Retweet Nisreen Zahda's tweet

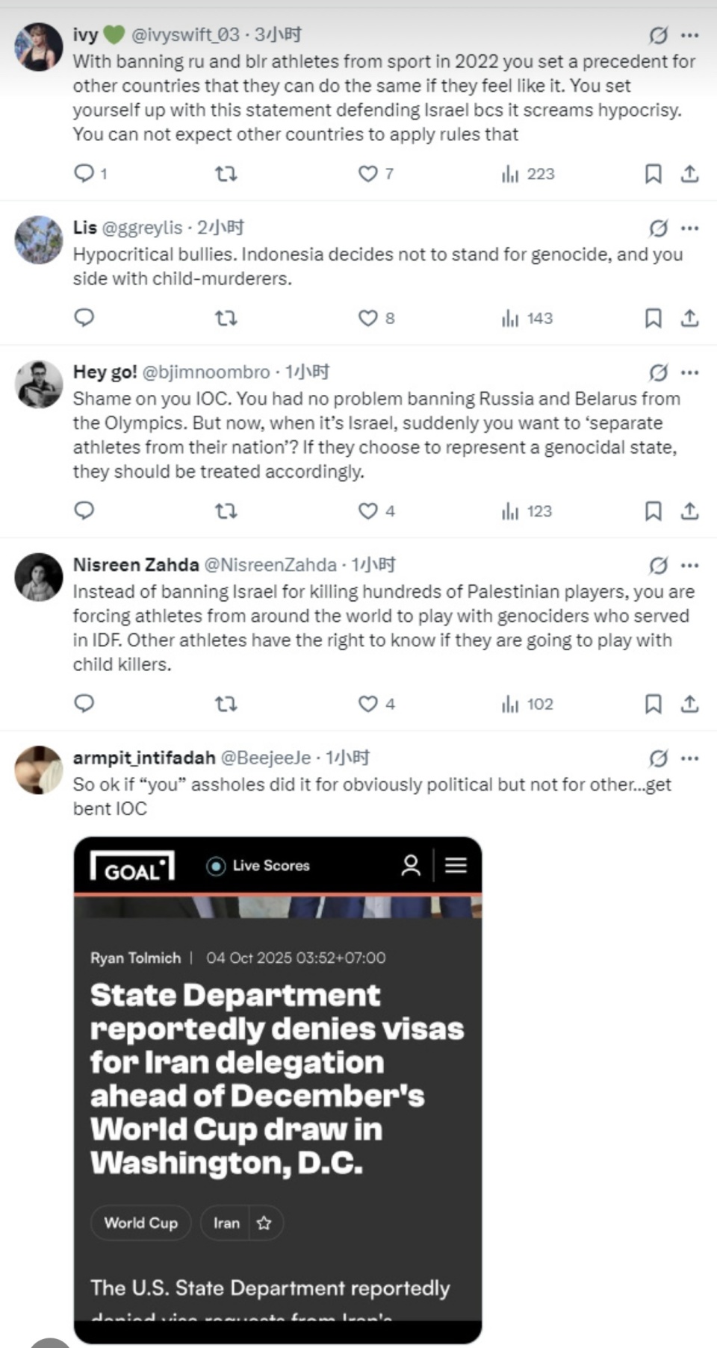pos(226,704)
